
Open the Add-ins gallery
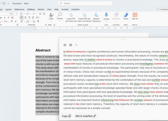[x=135, y=16]
